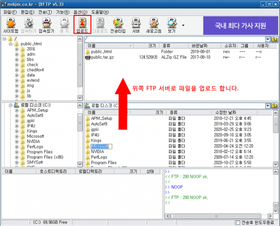The image size is (280, 226).
Task: Click the 접속끊기 disconnect toolbar icon
Action: (x=46, y=25)
